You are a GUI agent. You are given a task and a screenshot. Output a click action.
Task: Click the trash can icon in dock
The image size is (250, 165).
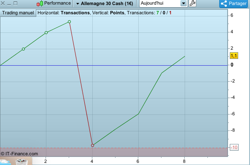coord(22,162)
